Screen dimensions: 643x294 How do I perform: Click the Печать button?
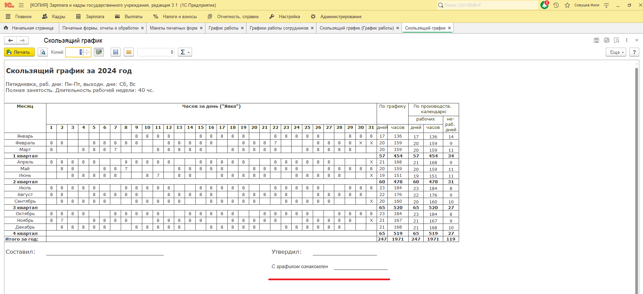[x=19, y=52]
